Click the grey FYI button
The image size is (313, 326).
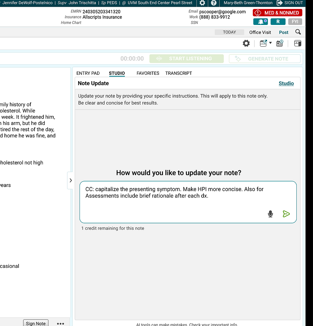click(x=295, y=22)
